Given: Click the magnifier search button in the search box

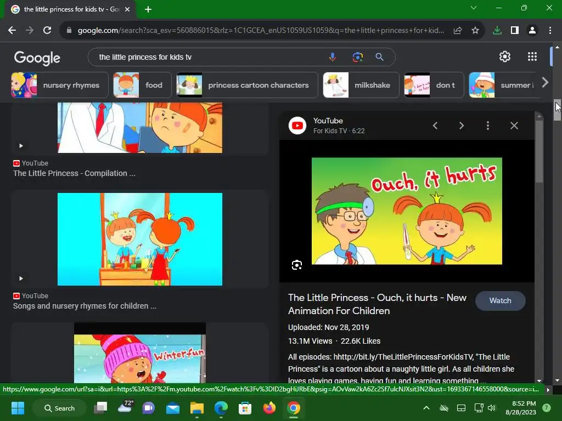Looking at the screenshot, I should (380, 57).
